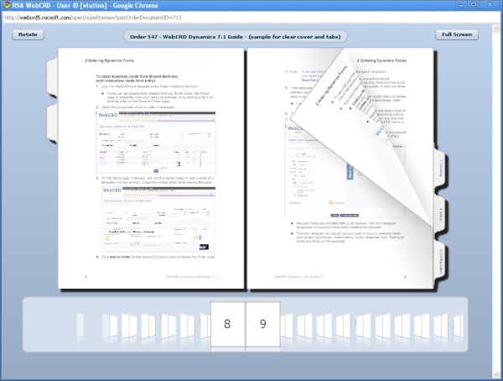Click the Rotate button
Image resolution: width=503 pixels, height=381 pixels.
tap(29, 35)
